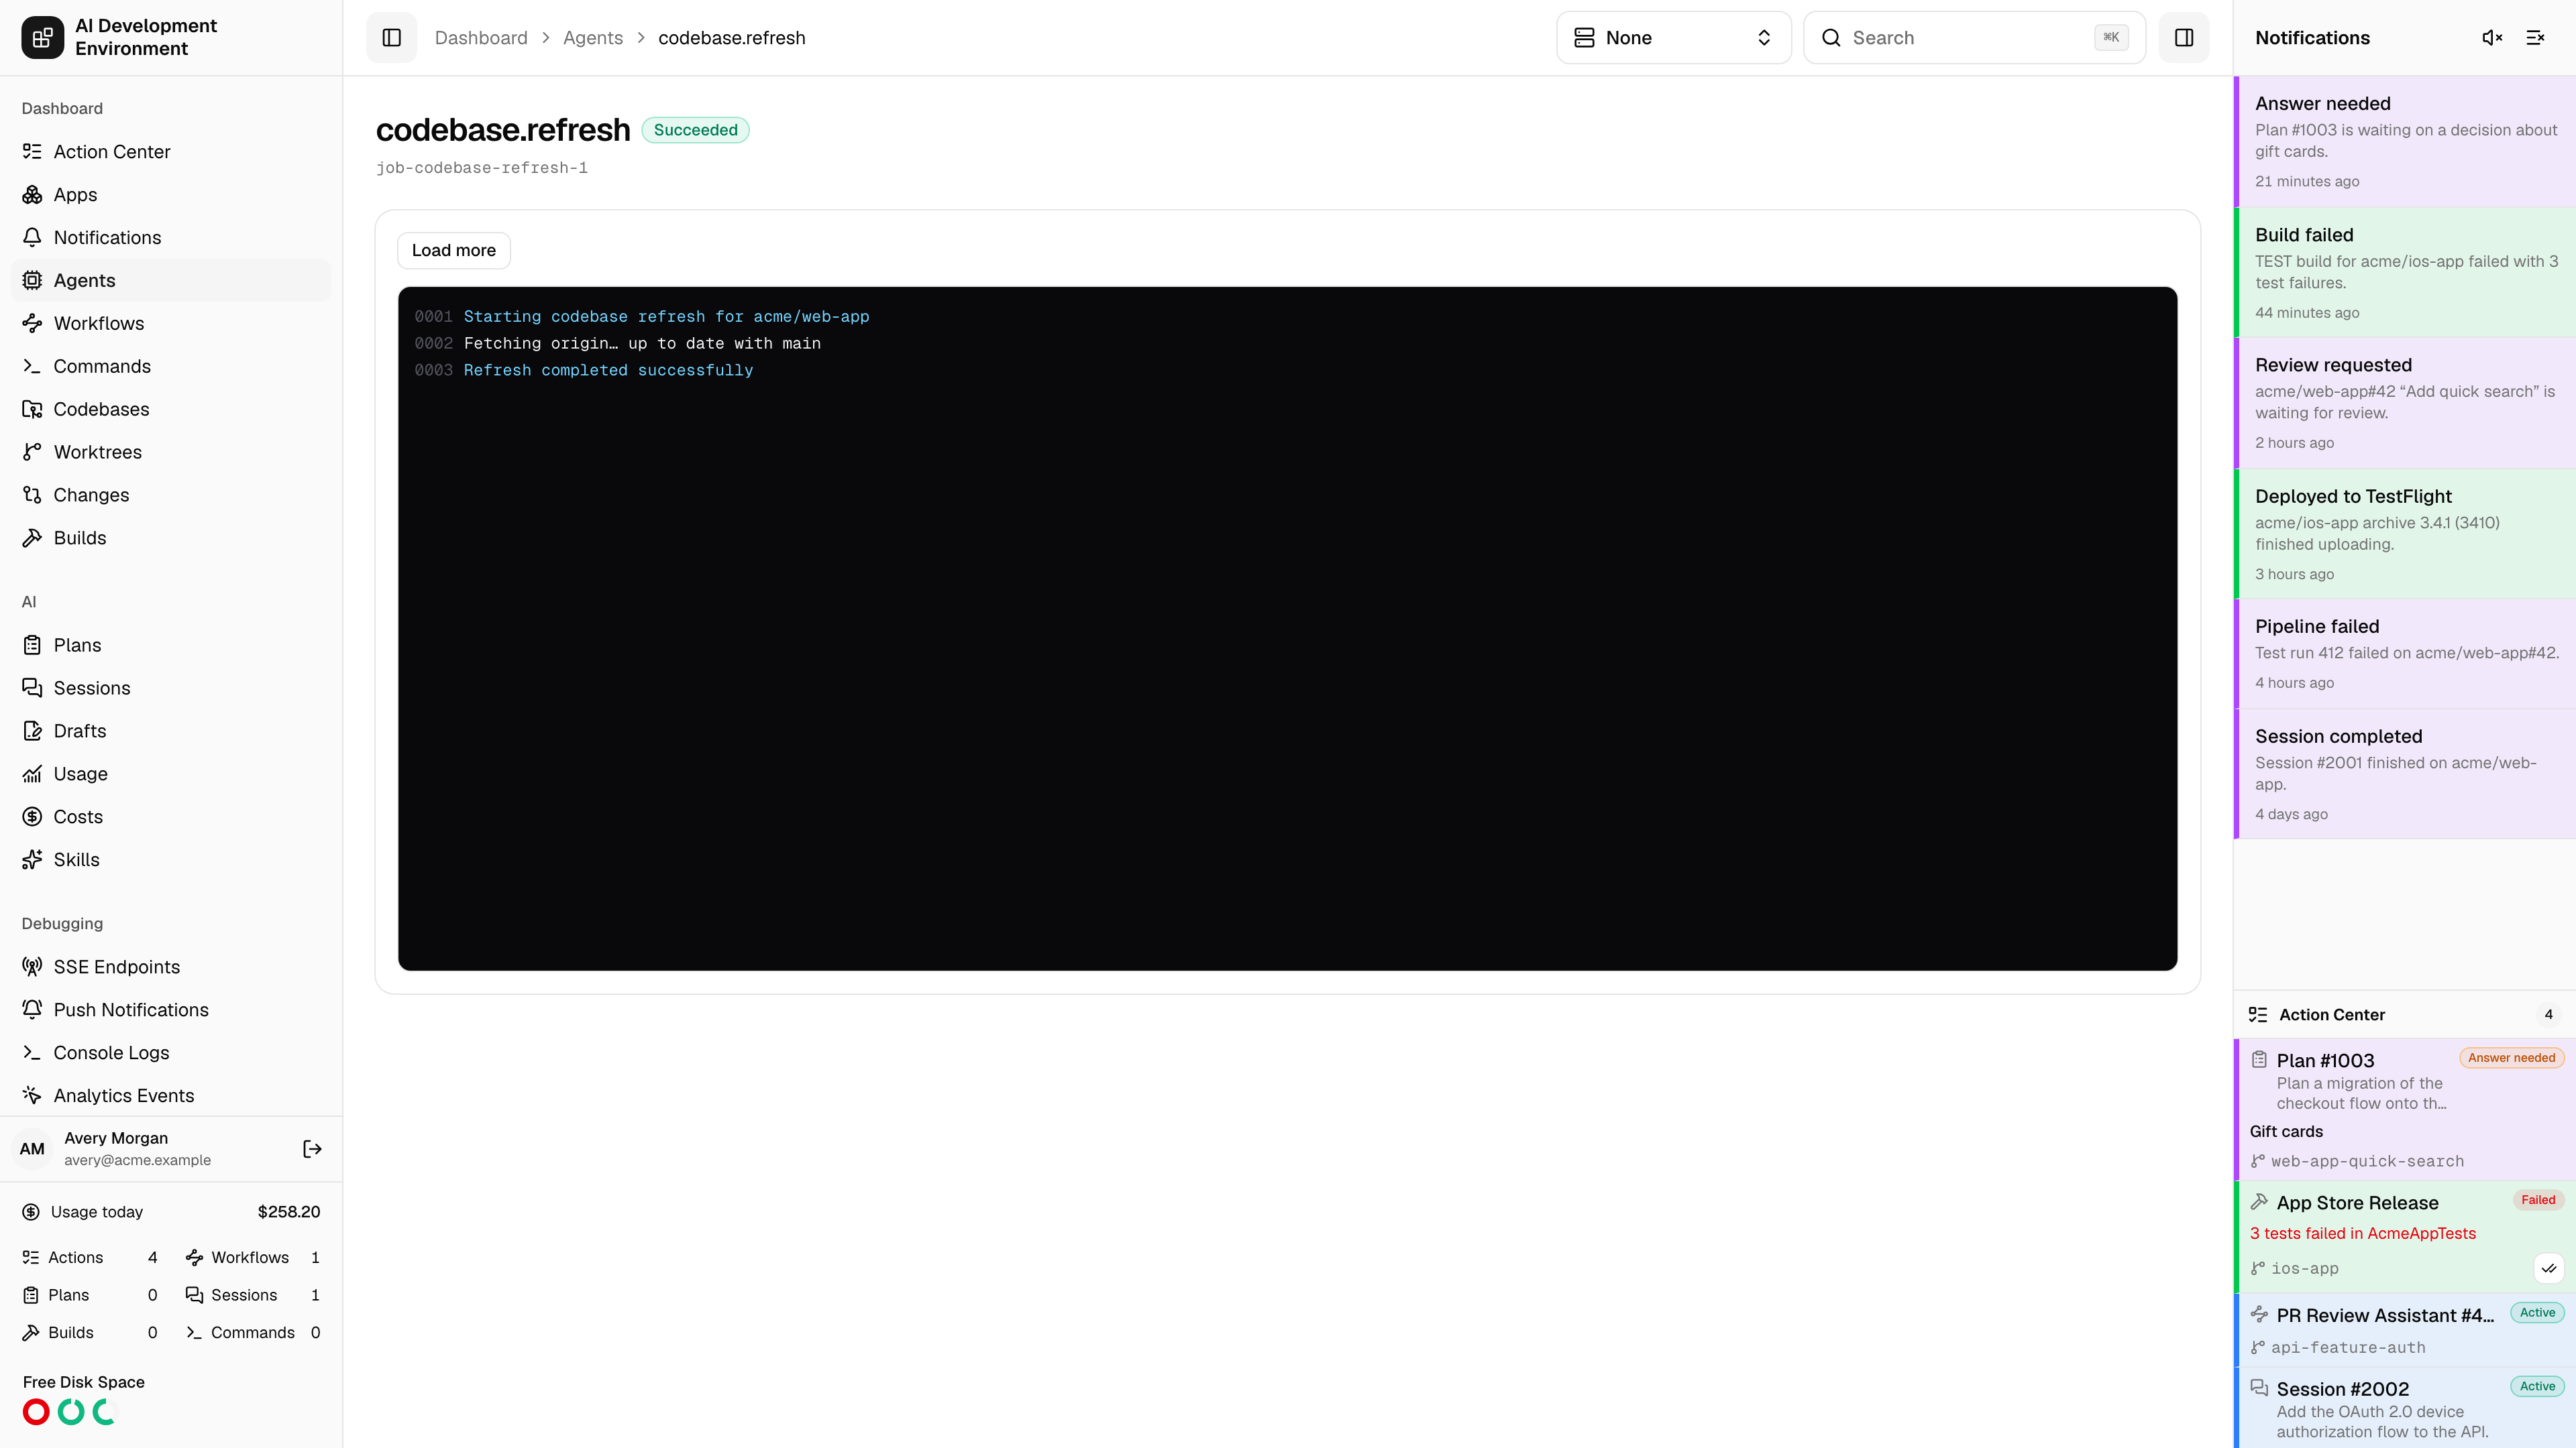
Task: Click the Plans sidebar icon
Action: pos(32,646)
